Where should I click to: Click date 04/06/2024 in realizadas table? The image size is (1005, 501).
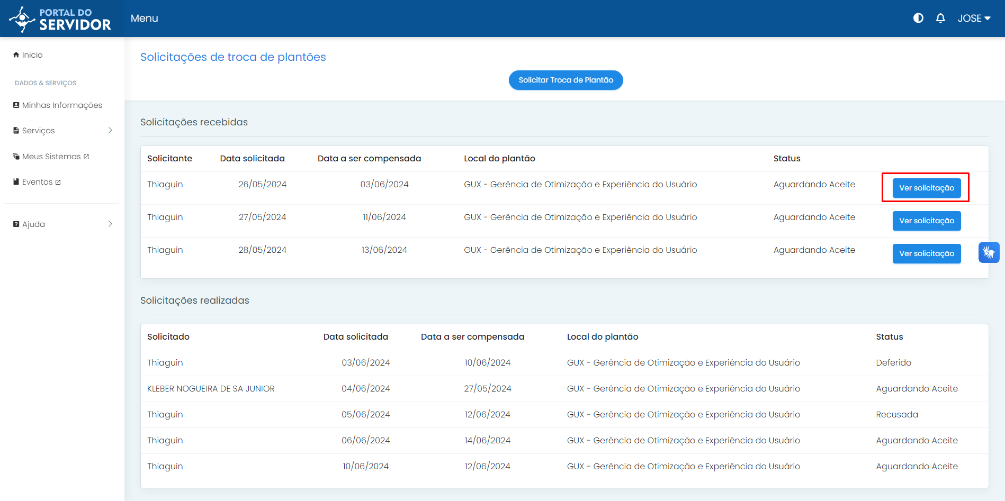(x=366, y=388)
